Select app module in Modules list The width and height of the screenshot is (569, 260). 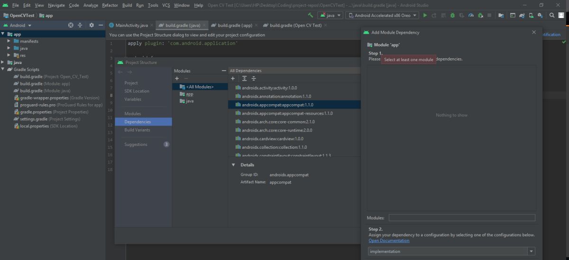point(190,94)
